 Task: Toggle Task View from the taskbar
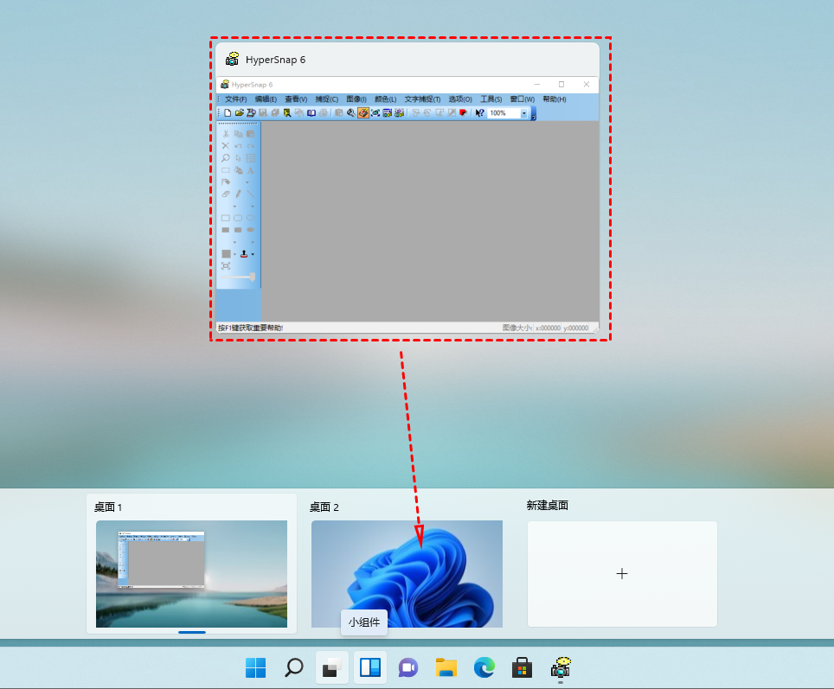[332, 667]
